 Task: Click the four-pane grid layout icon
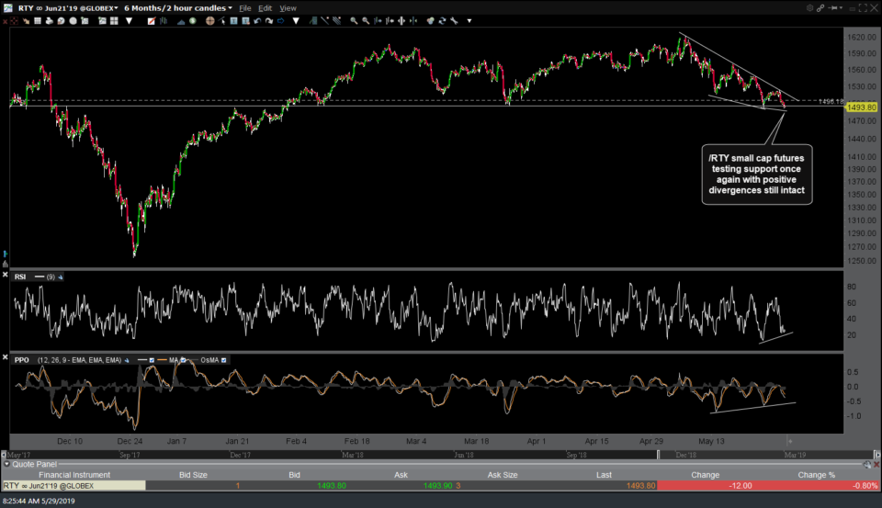click(x=114, y=21)
